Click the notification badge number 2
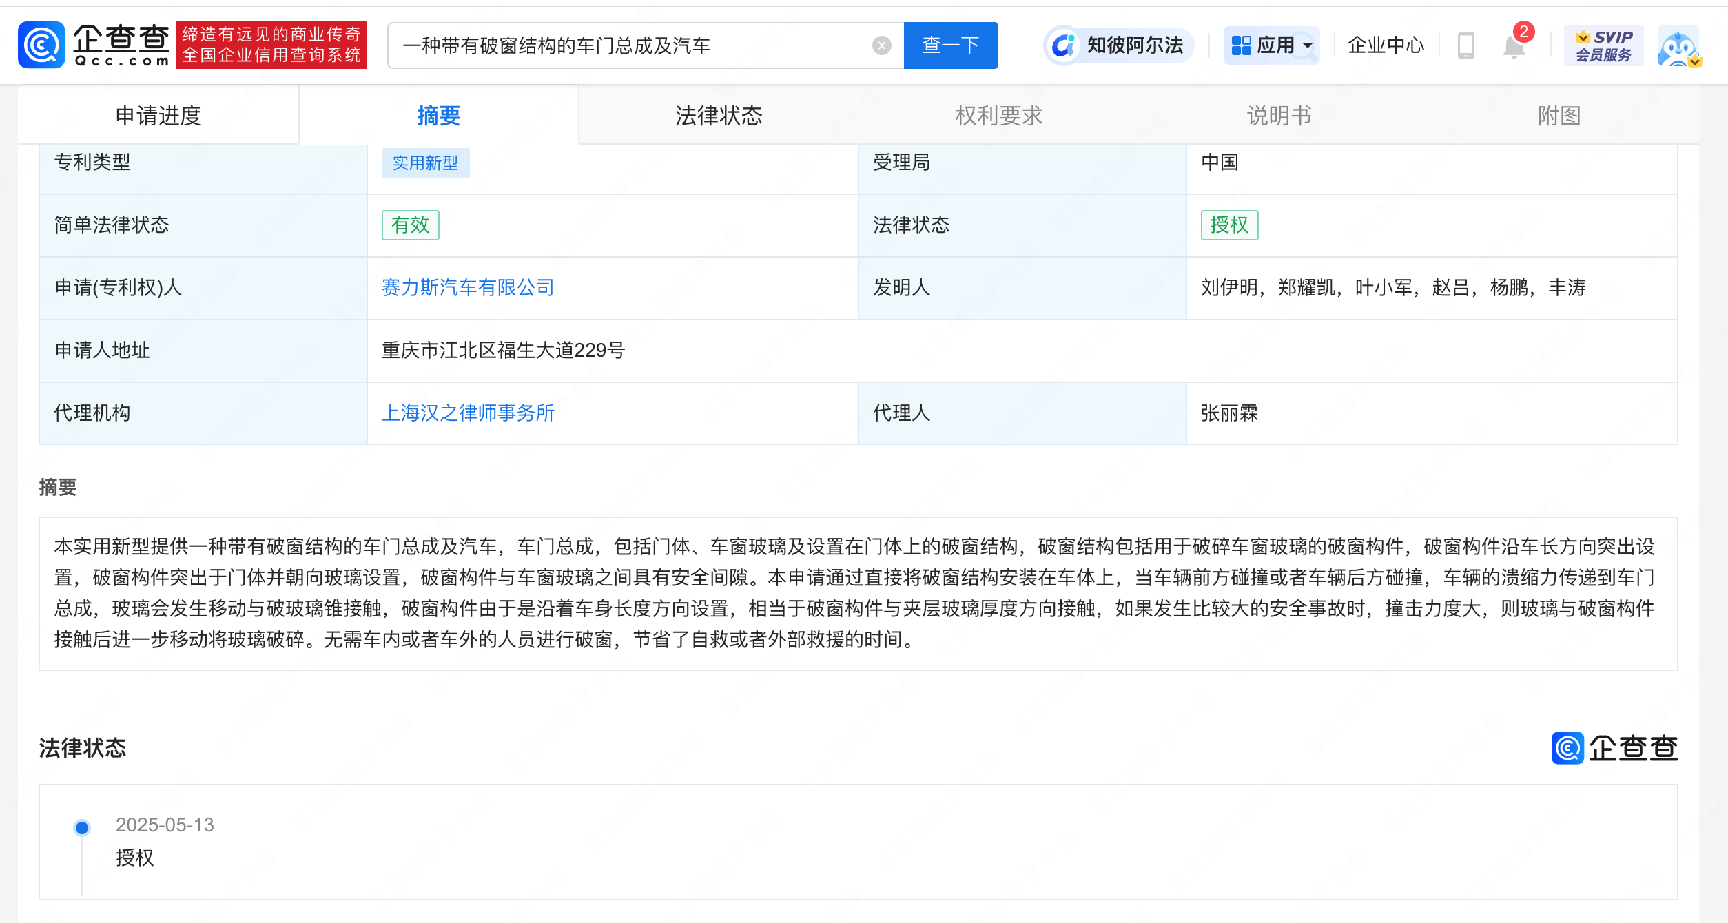1728x923 pixels. (1523, 32)
